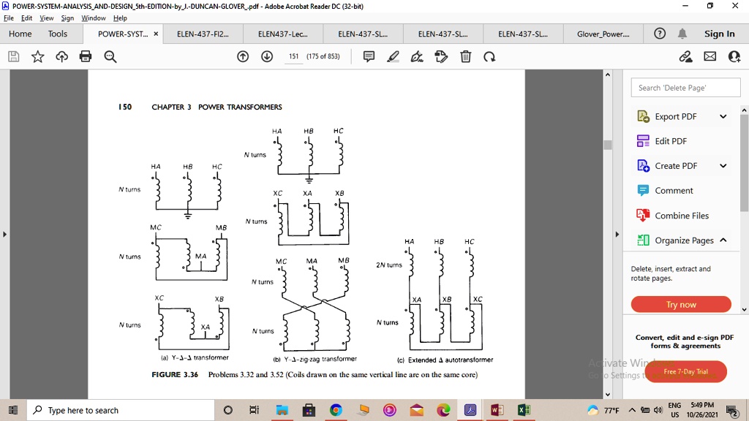Open the File menu
This screenshot has height=421, width=749.
[9, 18]
